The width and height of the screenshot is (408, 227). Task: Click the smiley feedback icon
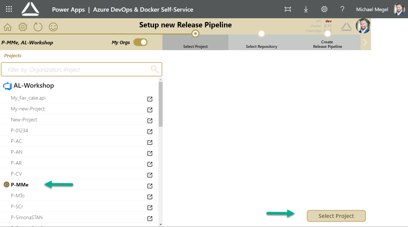pyautogui.click(x=53, y=27)
